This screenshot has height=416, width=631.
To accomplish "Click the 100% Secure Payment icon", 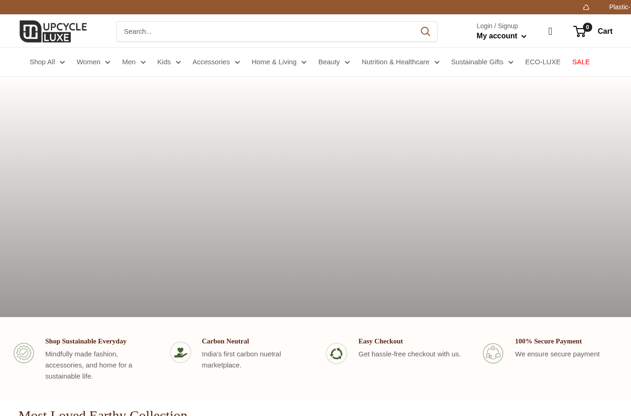I will [493, 354].
